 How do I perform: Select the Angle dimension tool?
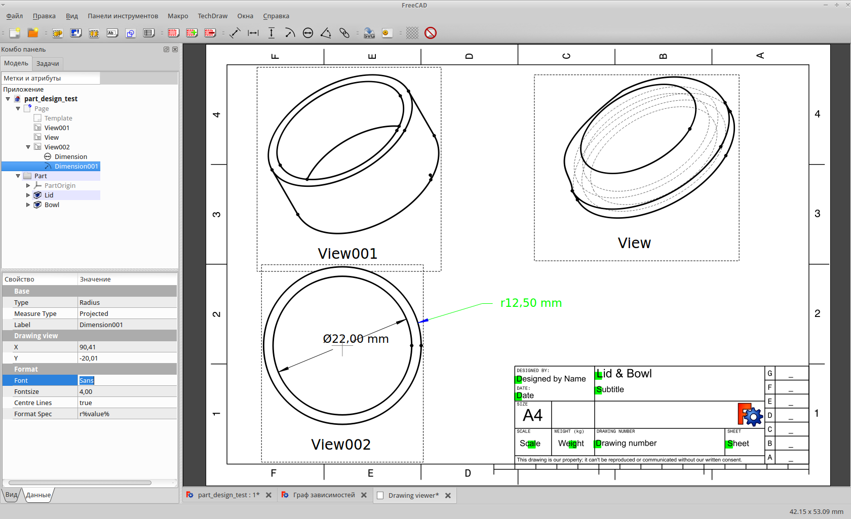tap(326, 32)
